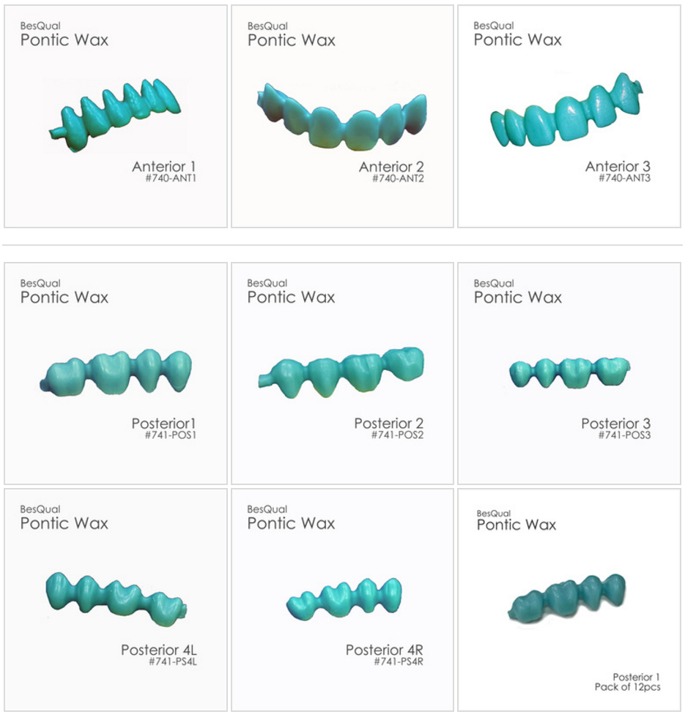Click the Anterior 3 wax teeth picture

[x=566, y=110]
